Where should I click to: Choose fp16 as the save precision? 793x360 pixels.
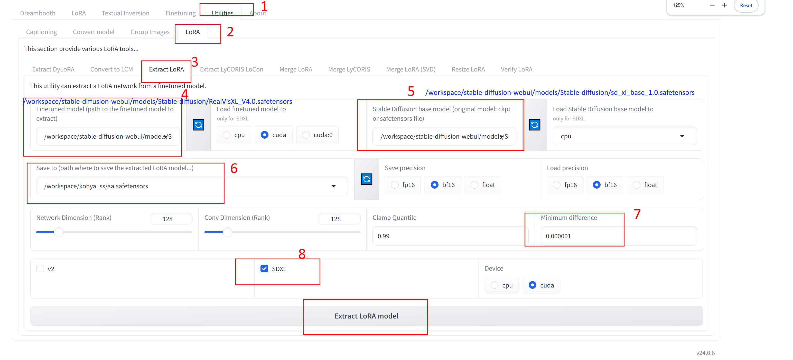tap(395, 184)
